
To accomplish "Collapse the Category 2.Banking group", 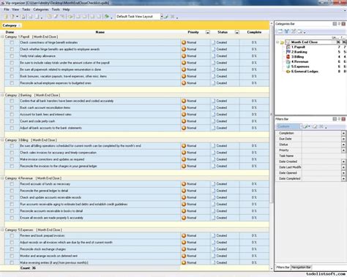I will [2, 95].
